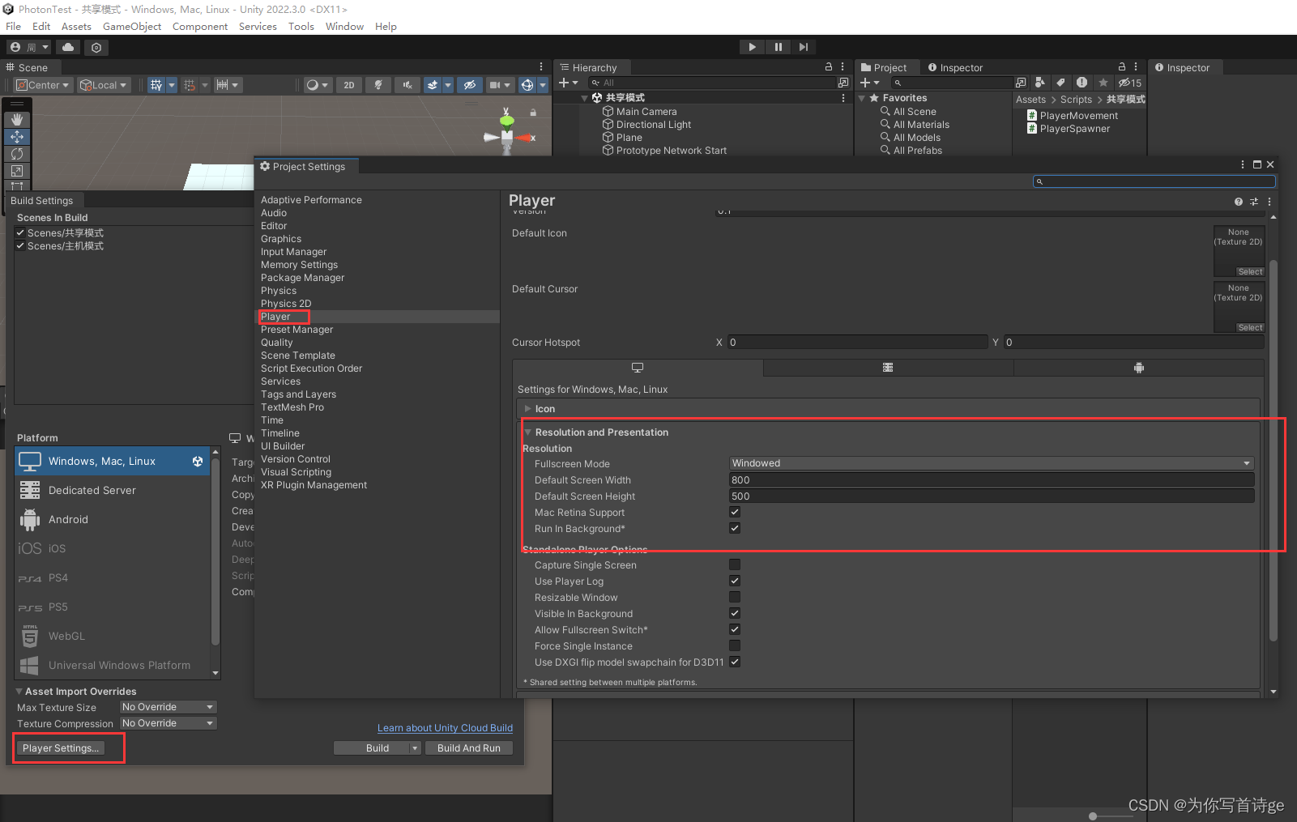
Task: Open the Local rotation dropdown
Action: [103, 85]
